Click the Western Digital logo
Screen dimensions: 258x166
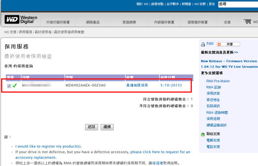click(x=21, y=20)
